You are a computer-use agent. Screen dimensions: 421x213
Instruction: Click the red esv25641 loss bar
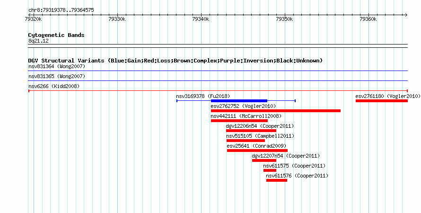[257, 151]
